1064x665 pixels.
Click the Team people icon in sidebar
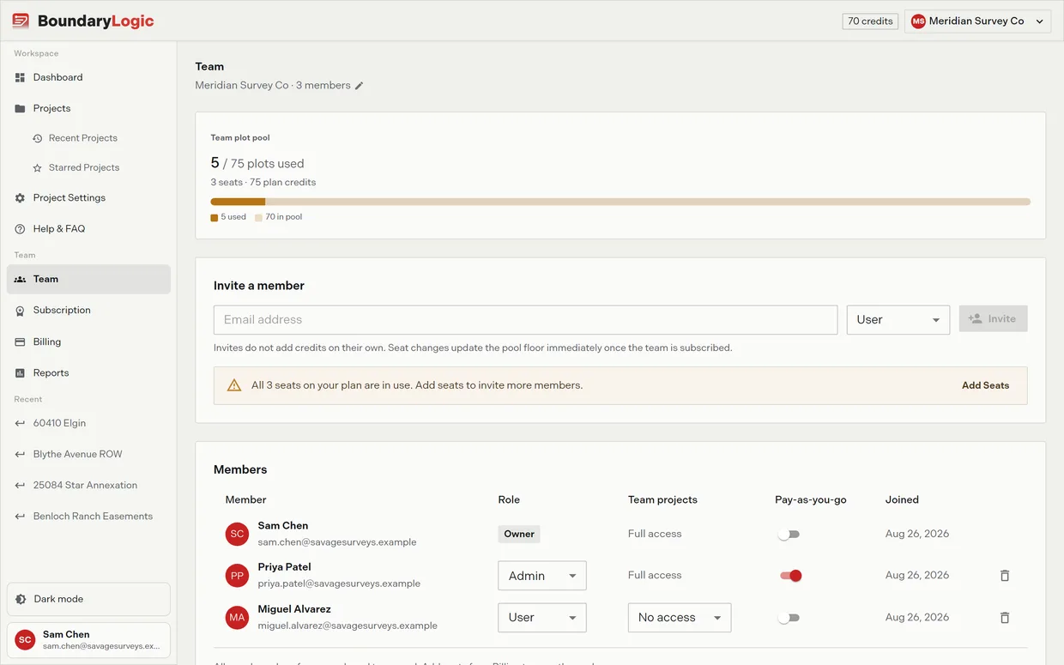coord(20,280)
